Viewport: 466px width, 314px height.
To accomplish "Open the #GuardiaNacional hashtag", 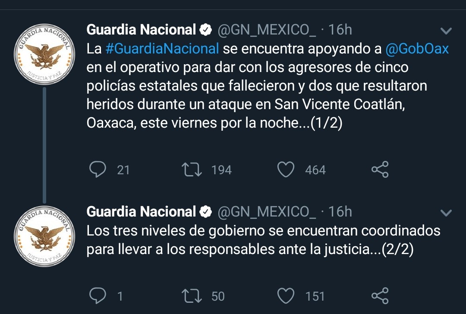I will tap(162, 49).
